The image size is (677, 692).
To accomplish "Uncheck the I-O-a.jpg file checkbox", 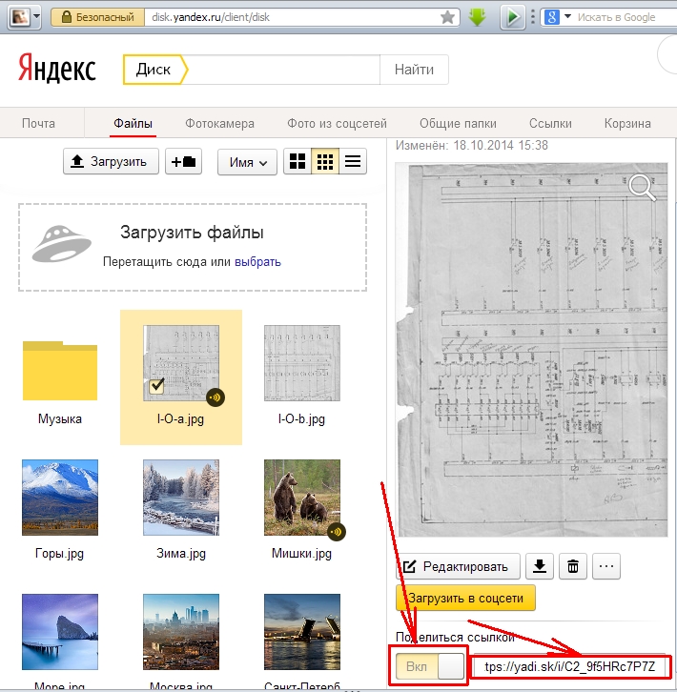I will click(159, 385).
